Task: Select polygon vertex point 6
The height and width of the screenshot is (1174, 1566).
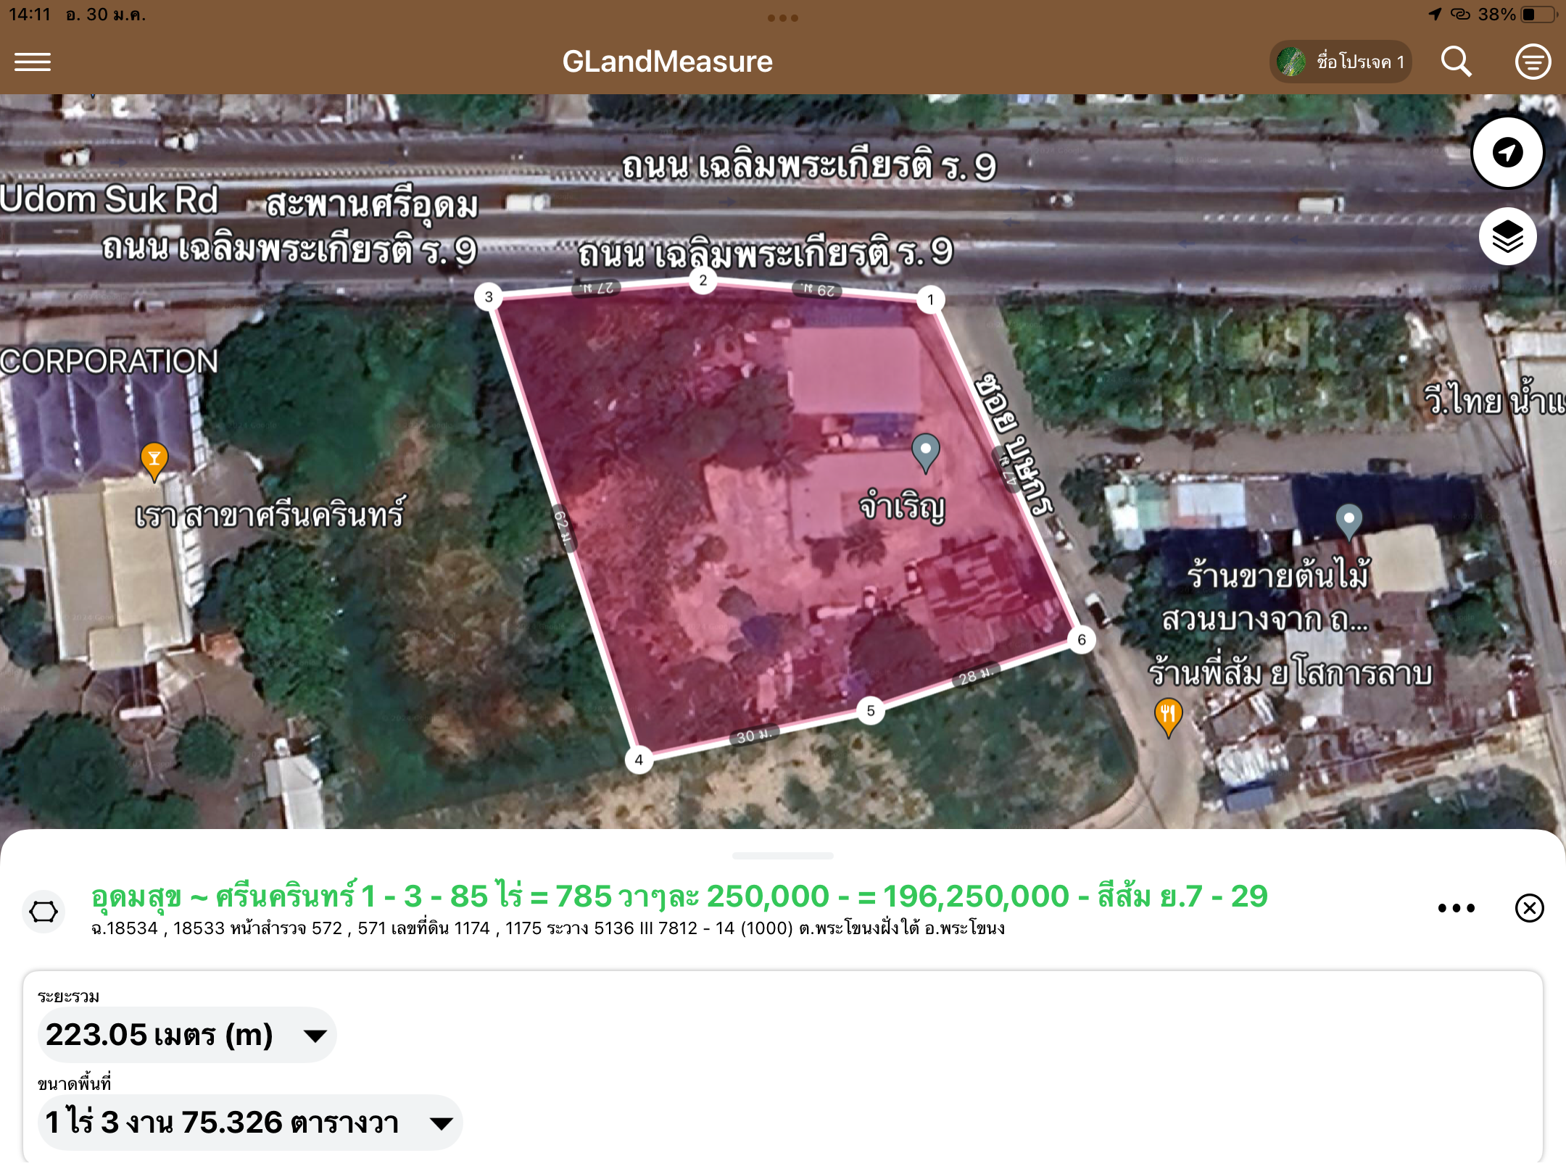Action: coord(1081,640)
